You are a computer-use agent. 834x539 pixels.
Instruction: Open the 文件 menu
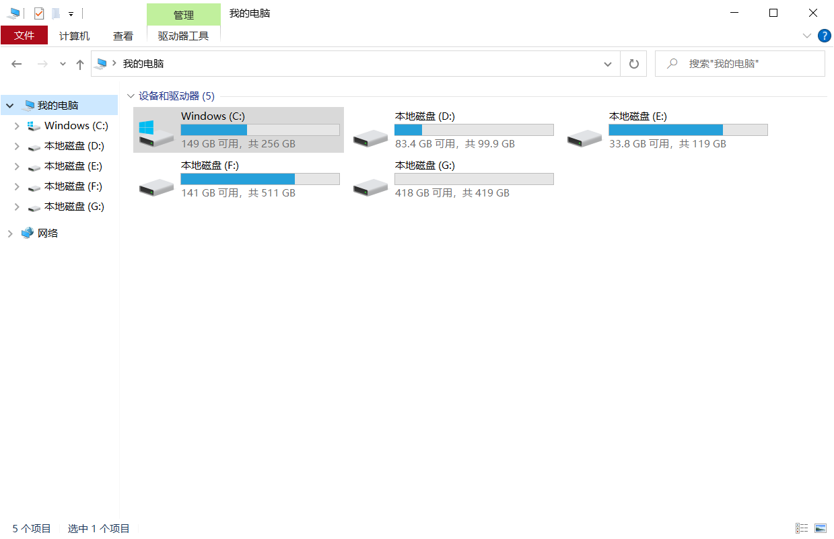(24, 36)
